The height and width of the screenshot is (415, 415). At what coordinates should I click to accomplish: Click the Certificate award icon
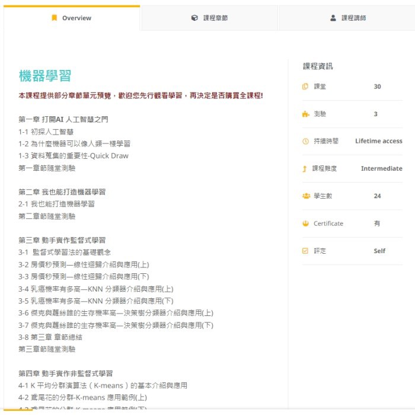point(305,224)
